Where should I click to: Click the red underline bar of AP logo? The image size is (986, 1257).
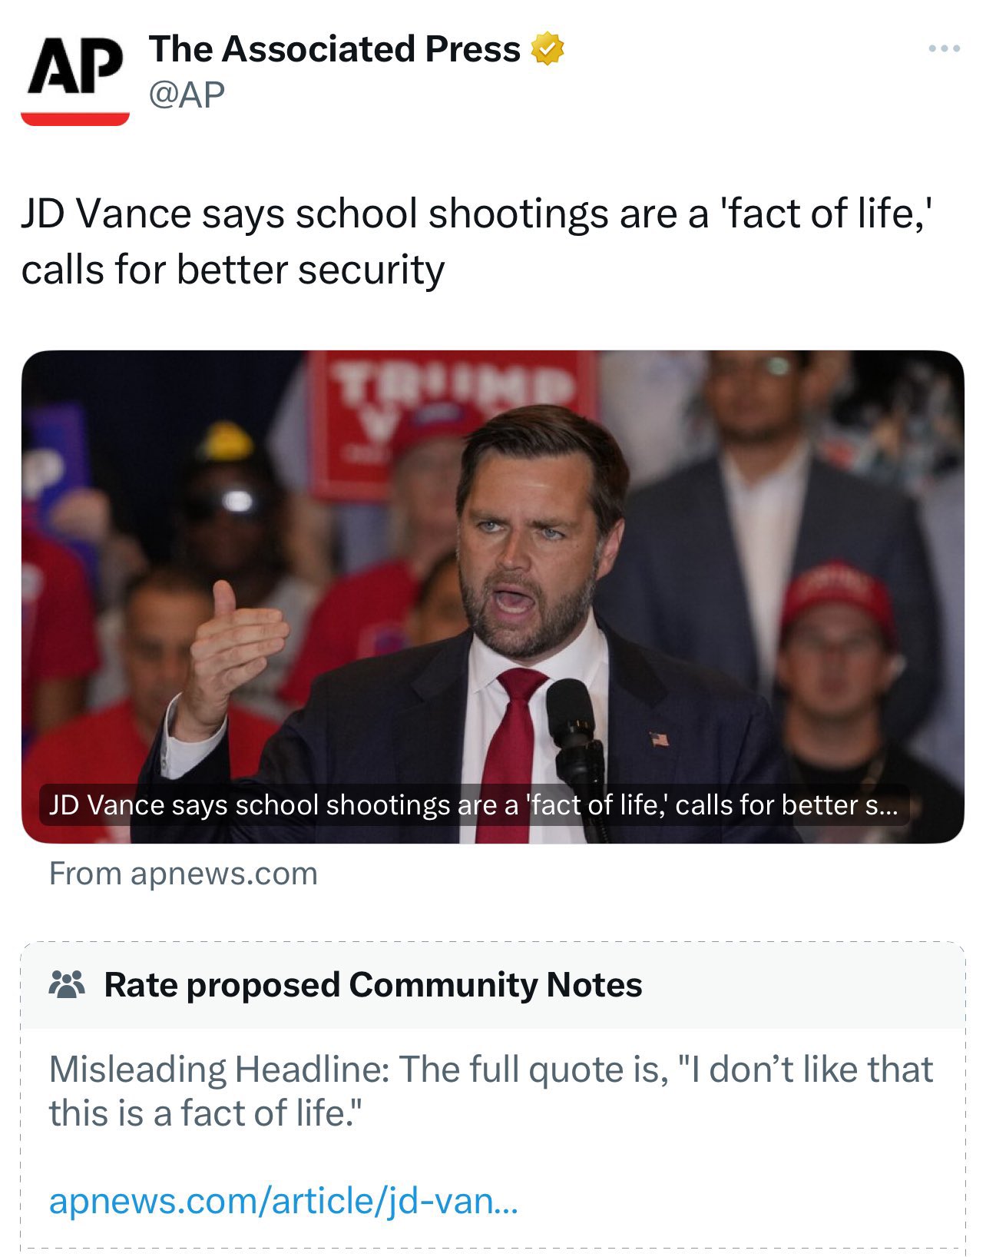tap(74, 118)
